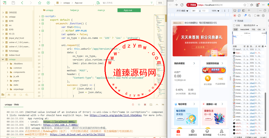Click the browser refresh button

pyautogui.click(x=182, y=5)
